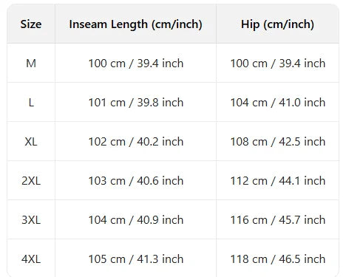Click hip value 108 cm / 42.5 inch
Image resolution: width=346 pixels, height=277 pixels.
point(278,142)
